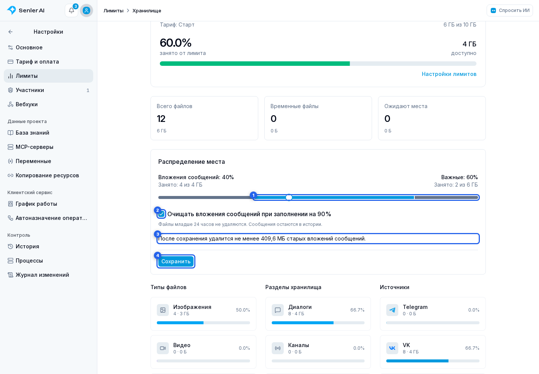Viewport: 539px width, 374px height.
Task: Click the Важные: 60% label
Action: pyautogui.click(x=460, y=177)
